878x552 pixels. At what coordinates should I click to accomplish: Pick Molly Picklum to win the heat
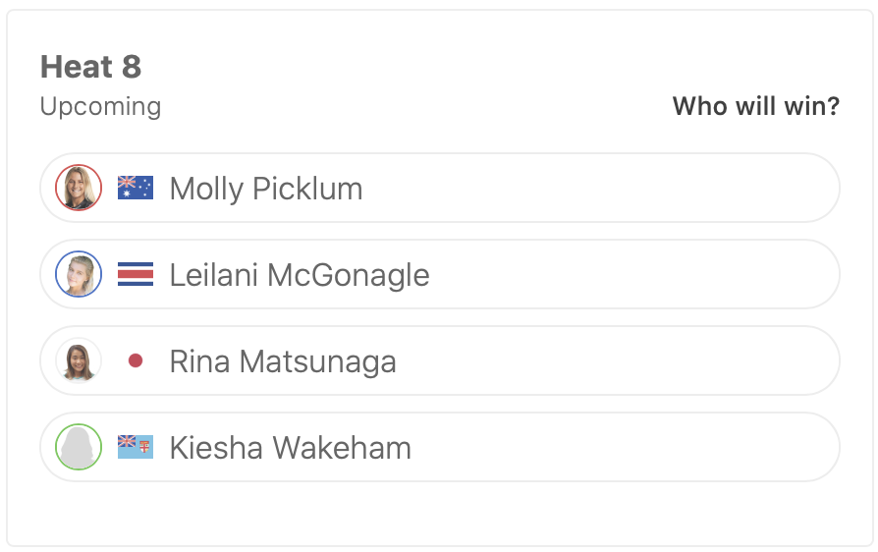point(589,188)
